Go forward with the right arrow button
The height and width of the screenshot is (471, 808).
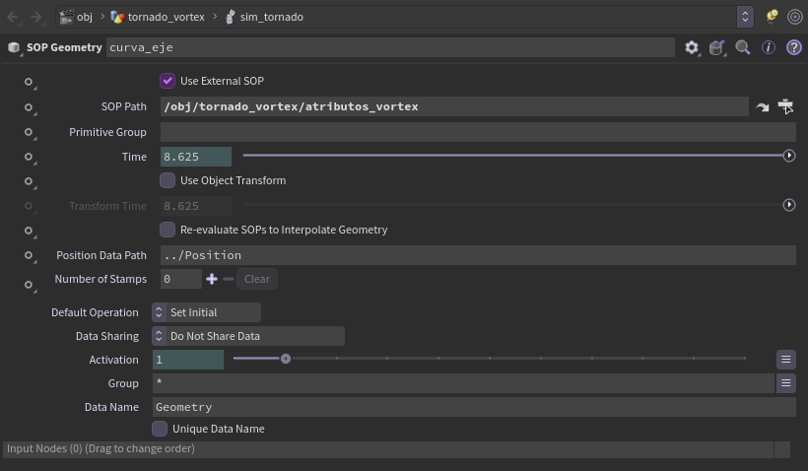(36, 17)
